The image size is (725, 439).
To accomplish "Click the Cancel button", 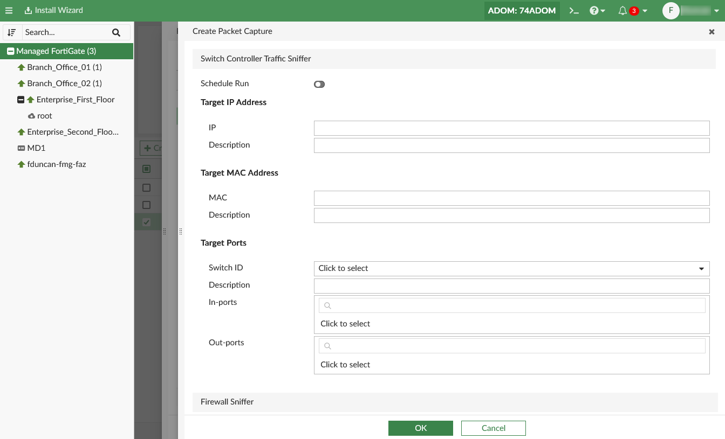I will [x=494, y=428].
